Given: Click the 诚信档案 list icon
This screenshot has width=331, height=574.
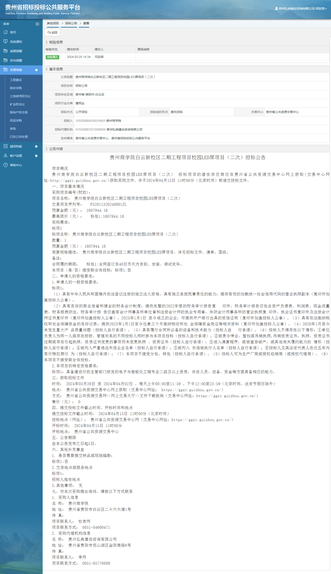Looking at the screenshot, I should click(6, 146).
